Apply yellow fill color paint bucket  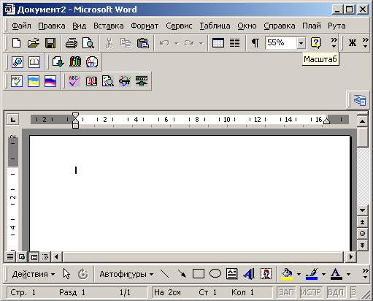pyautogui.click(x=287, y=274)
